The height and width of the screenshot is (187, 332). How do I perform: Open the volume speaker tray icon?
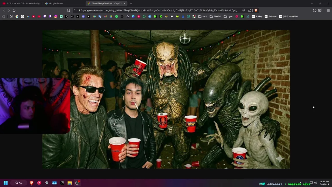(315, 183)
